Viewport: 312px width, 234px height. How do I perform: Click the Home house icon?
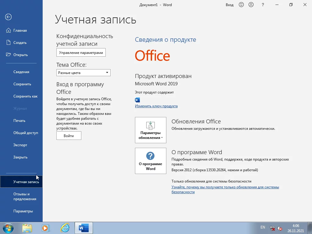pyautogui.click(x=8, y=30)
